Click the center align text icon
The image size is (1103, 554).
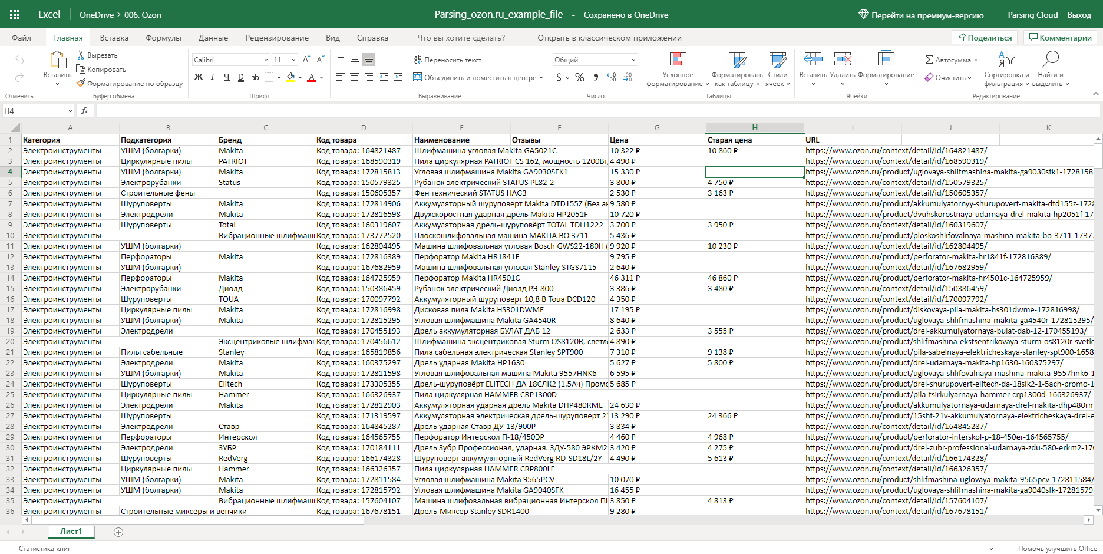coord(355,77)
